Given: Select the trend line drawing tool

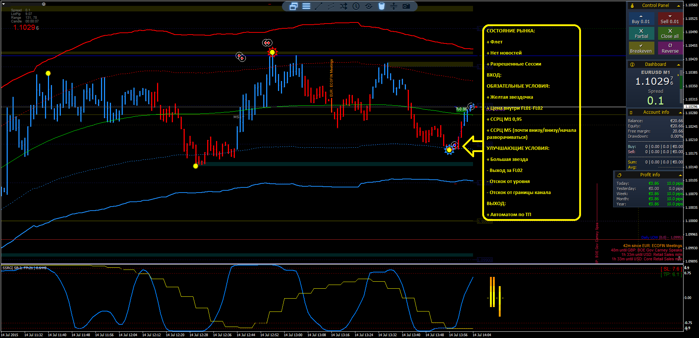Looking at the screenshot, I should click(x=319, y=6).
